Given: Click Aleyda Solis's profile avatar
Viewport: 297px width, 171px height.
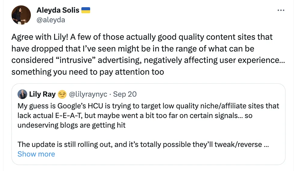Looking at the screenshot, I should coord(21,15).
